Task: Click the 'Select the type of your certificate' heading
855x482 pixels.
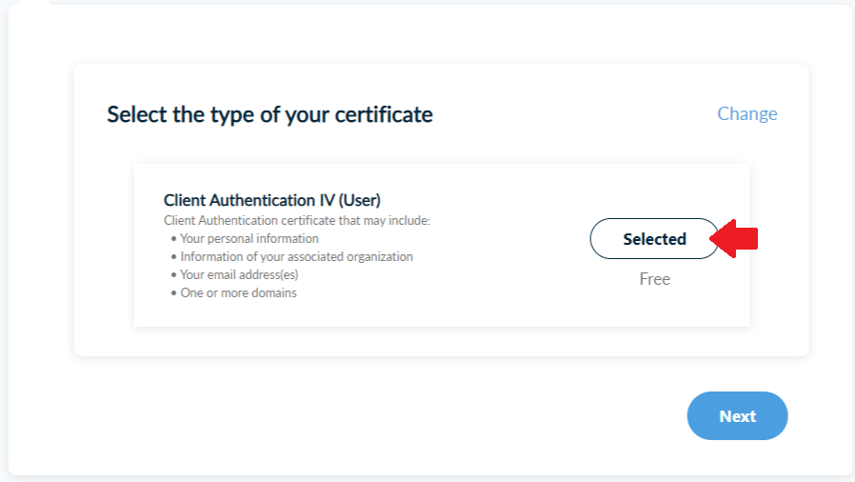Action: tap(269, 114)
